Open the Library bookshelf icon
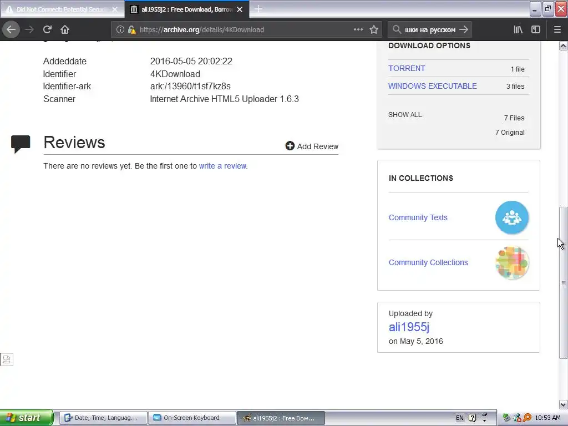Image resolution: width=568 pixels, height=426 pixels. click(x=518, y=30)
